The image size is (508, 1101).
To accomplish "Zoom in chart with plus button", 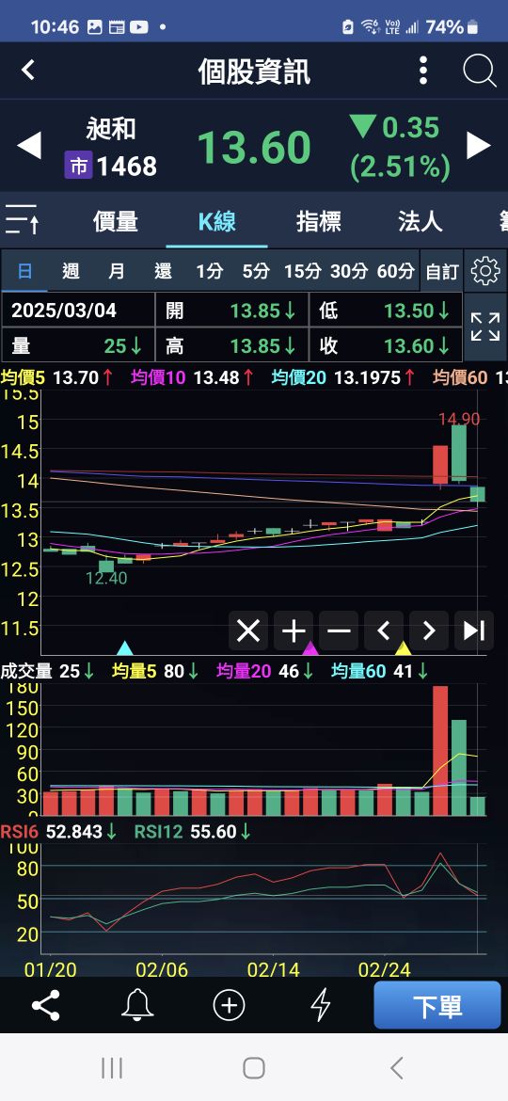I will tap(294, 630).
